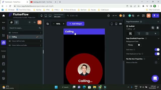Zoom out canvas with minus button

pyautogui.click(x=54, y=24)
